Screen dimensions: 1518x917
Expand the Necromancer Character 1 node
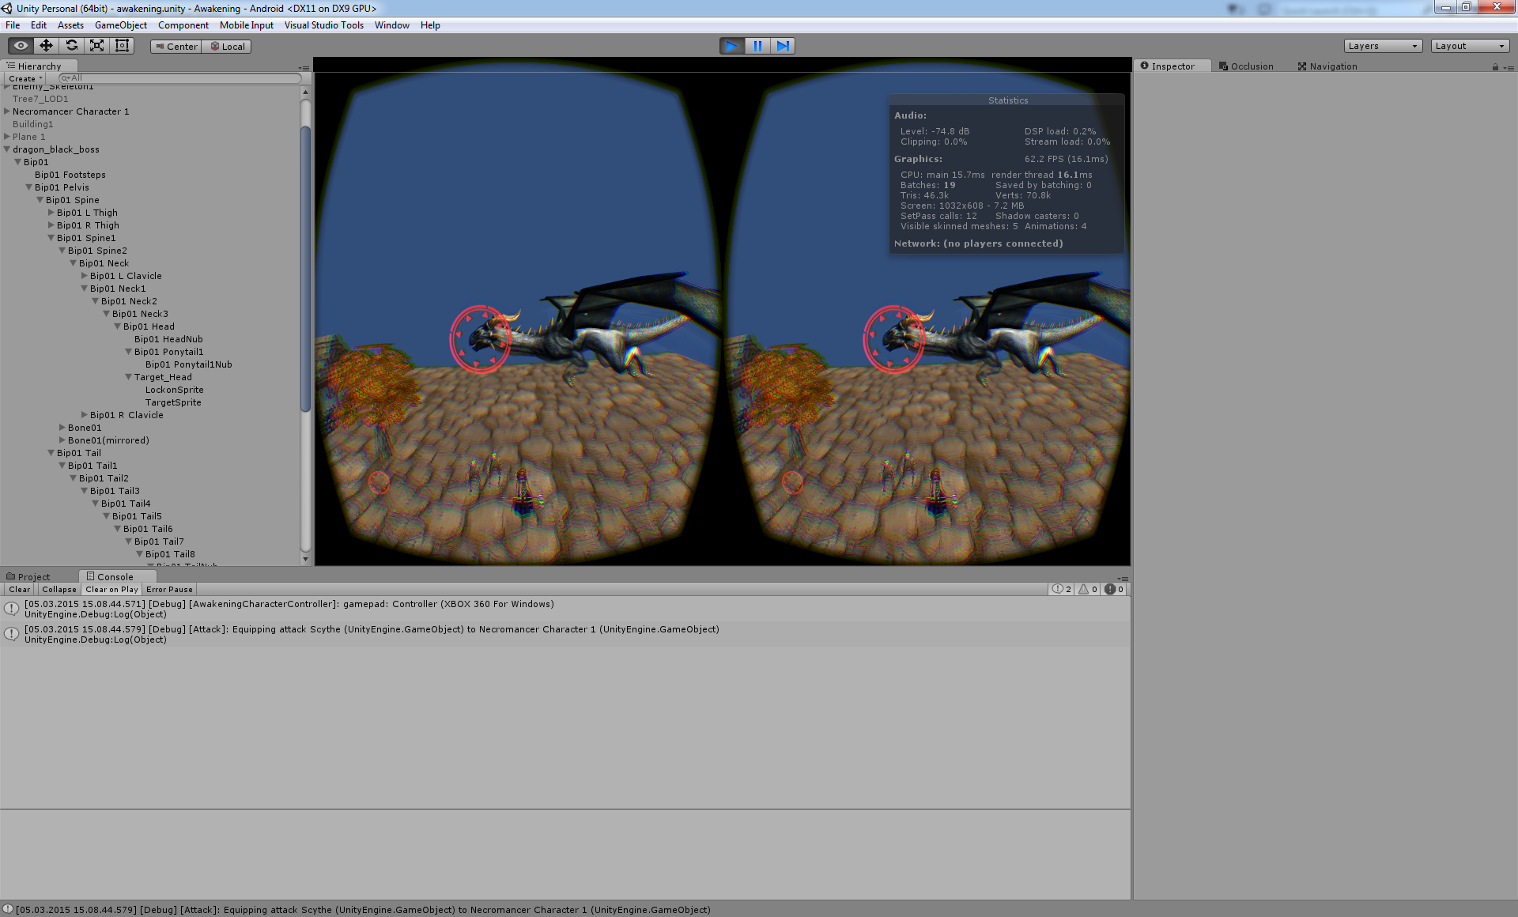point(7,111)
